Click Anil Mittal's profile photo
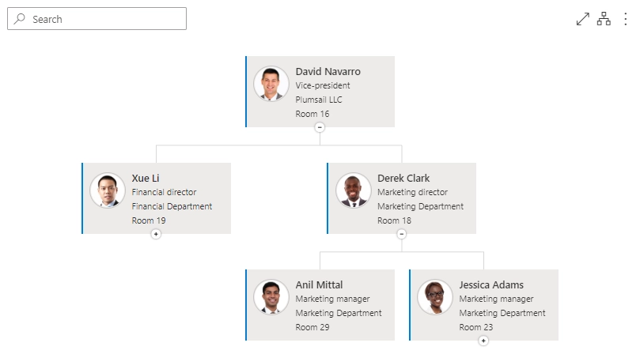This screenshot has width=640, height=354. 271,297
